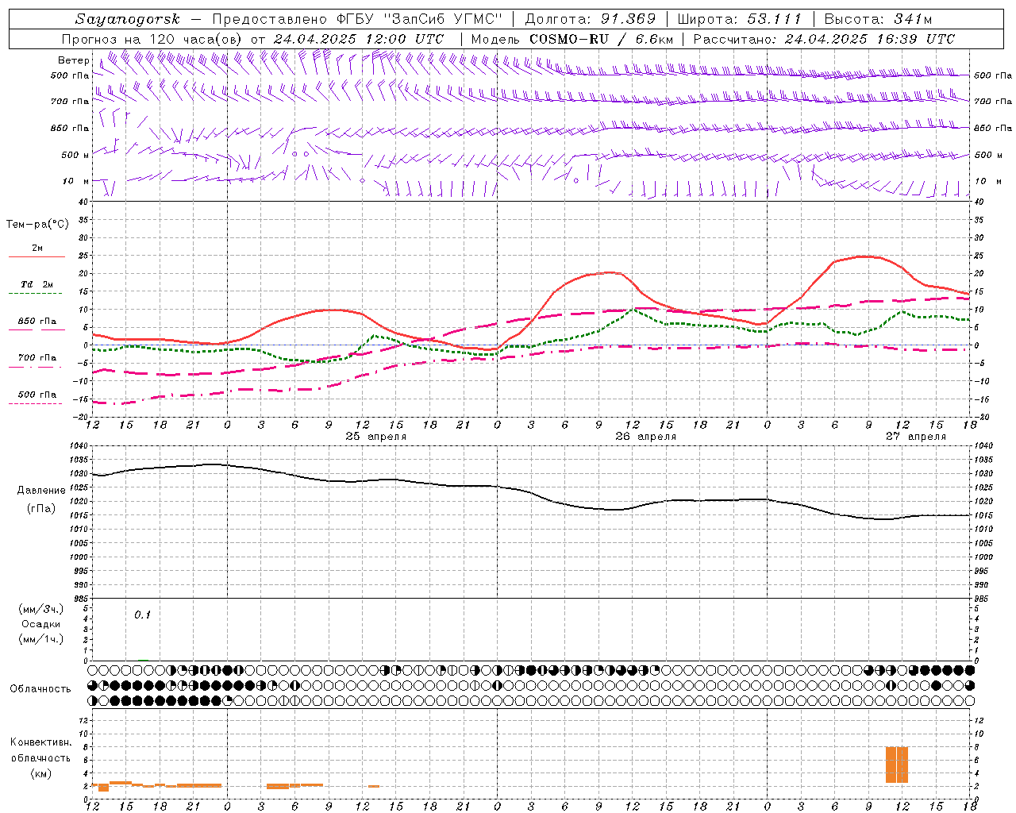
Task: Click the '26 апреля' date label
Action: [x=646, y=437]
